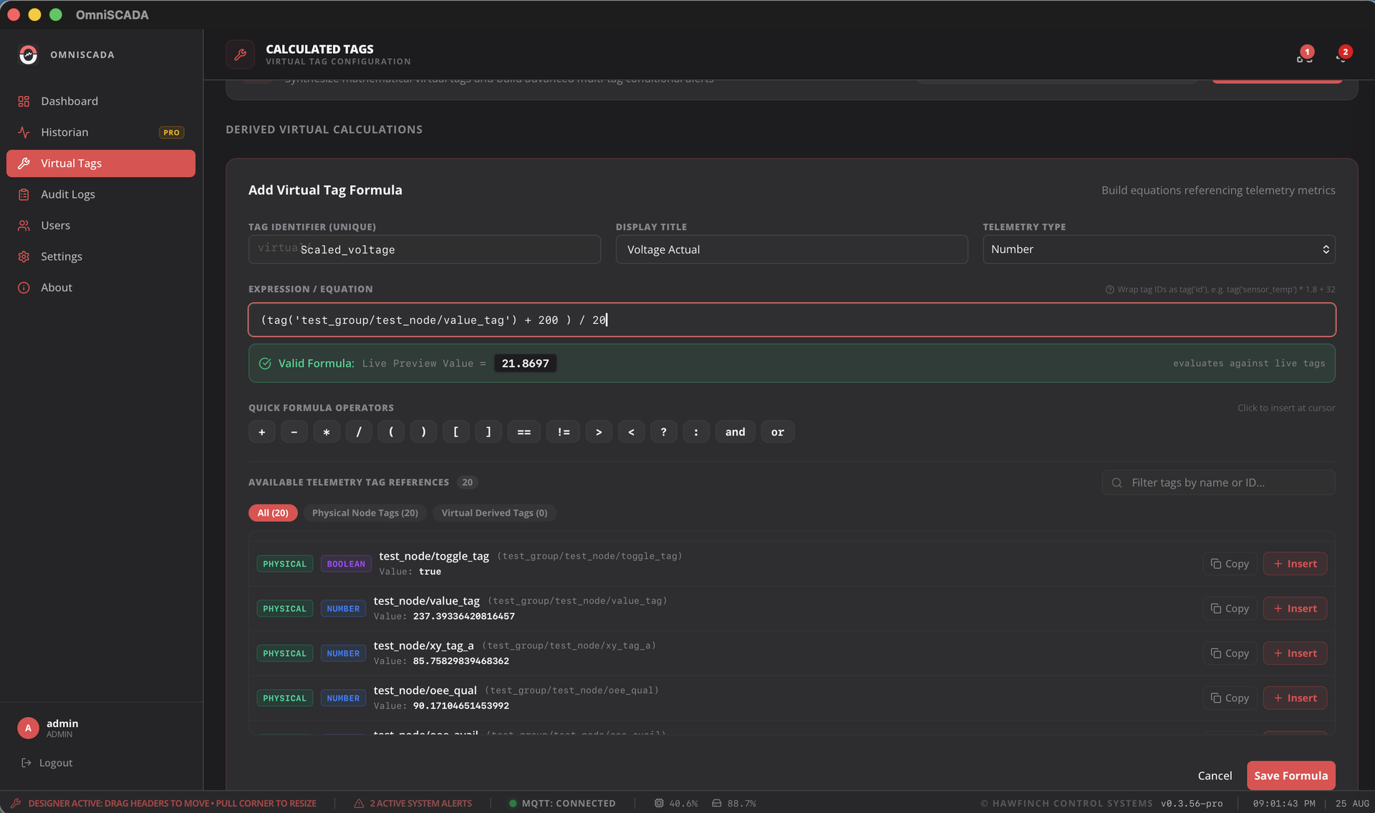This screenshot has height=813, width=1375.
Task: Click the CPU usage 40.6% status icon
Action: coord(659,804)
